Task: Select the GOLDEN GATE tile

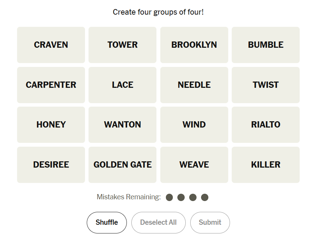Action: point(122,165)
